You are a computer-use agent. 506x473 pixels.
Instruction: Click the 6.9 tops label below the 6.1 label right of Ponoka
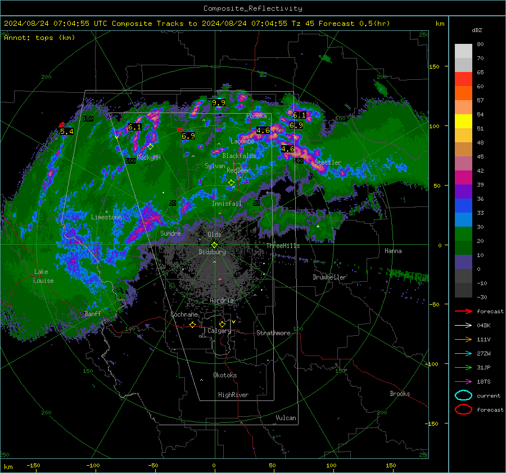coord(296,125)
